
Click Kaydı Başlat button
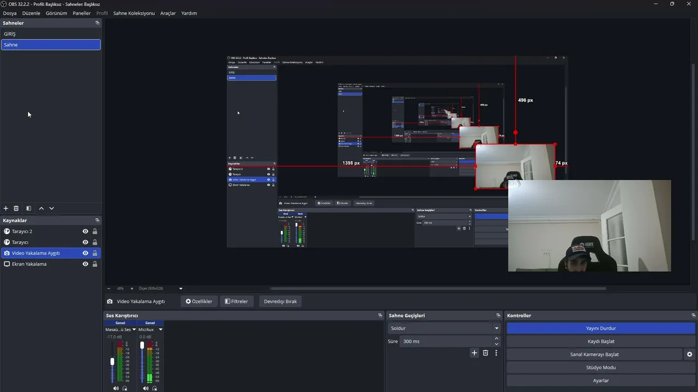click(x=601, y=341)
